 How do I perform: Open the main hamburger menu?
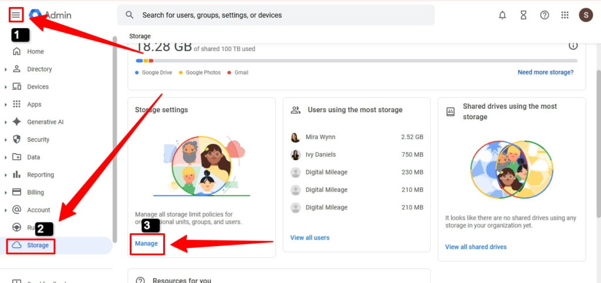coord(16,15)
